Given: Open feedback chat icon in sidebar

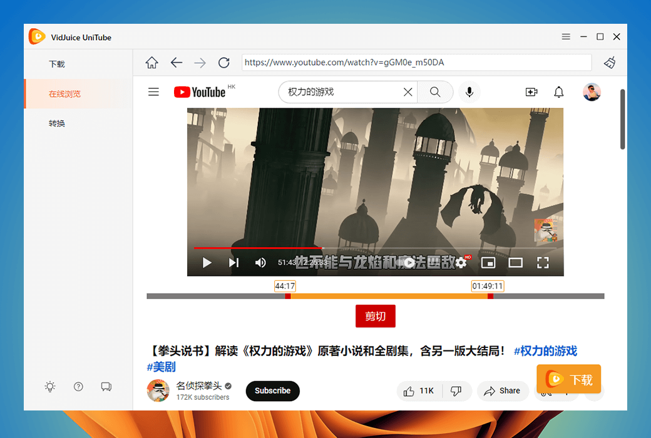Looking at the screenshot, I should click(x=106, y=387).
